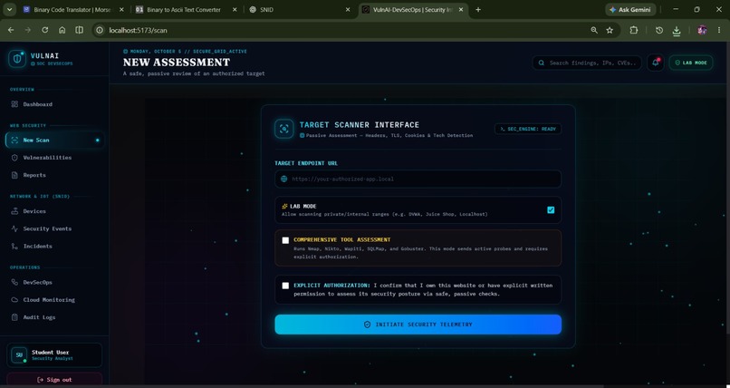Uncheck the Lab Mode checkbox
The height and width of the screenshot is (388, 730).
pyautogui.click(x=551, y=210)
